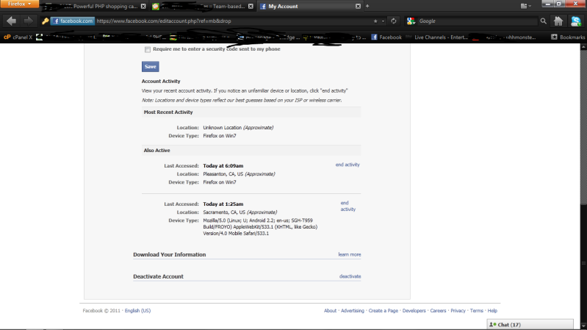Click the 'Unknown Location' value text
This screenshot has width=587, height=330.
tap(223, 127)
